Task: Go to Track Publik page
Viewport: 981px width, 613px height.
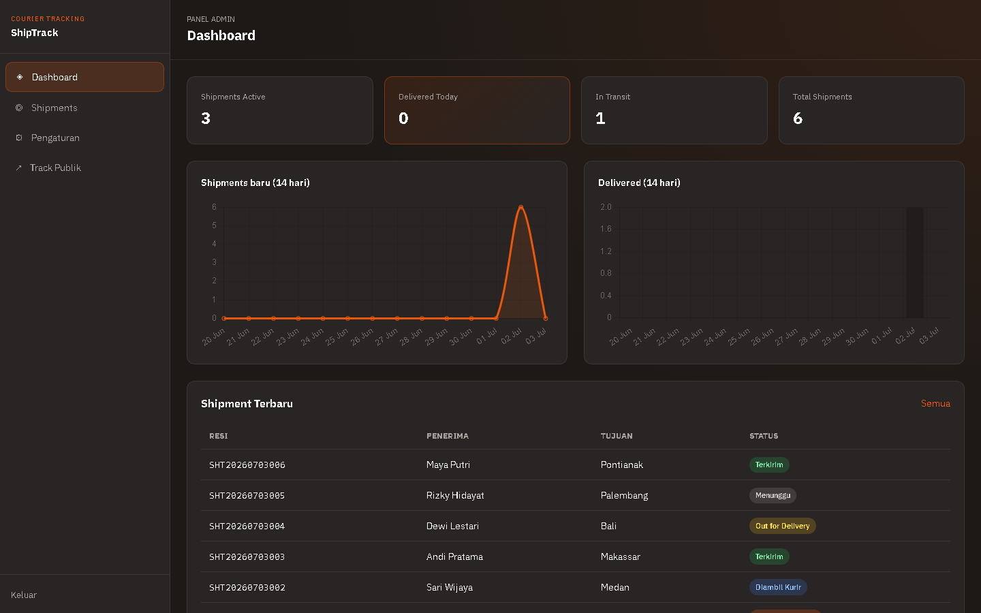Action: coord(84,168)
